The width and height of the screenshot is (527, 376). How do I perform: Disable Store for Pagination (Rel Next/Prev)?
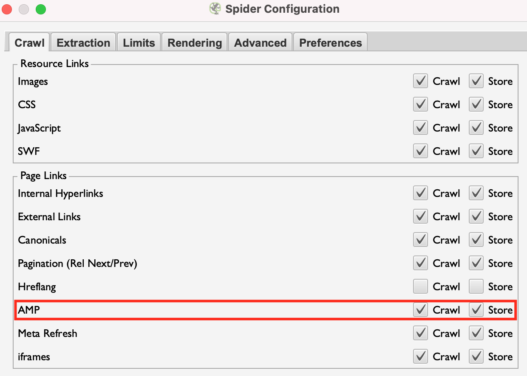click(476, 263)
